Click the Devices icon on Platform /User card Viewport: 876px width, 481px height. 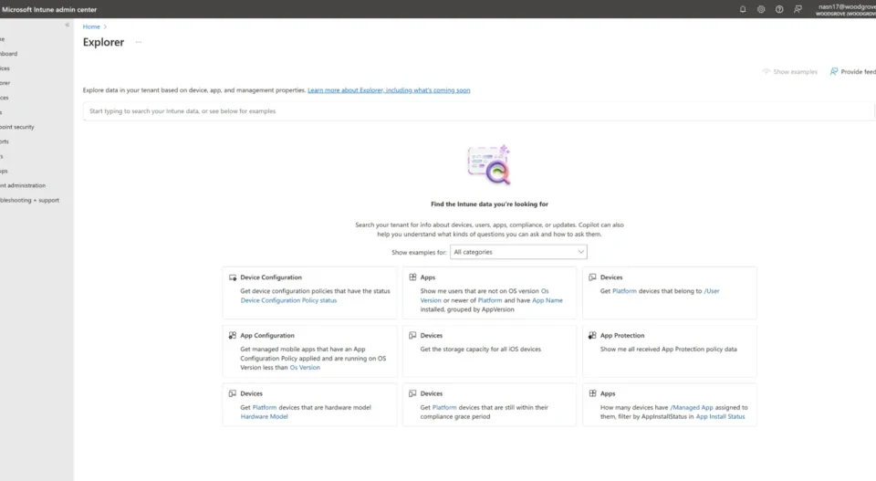coord(592,277)
